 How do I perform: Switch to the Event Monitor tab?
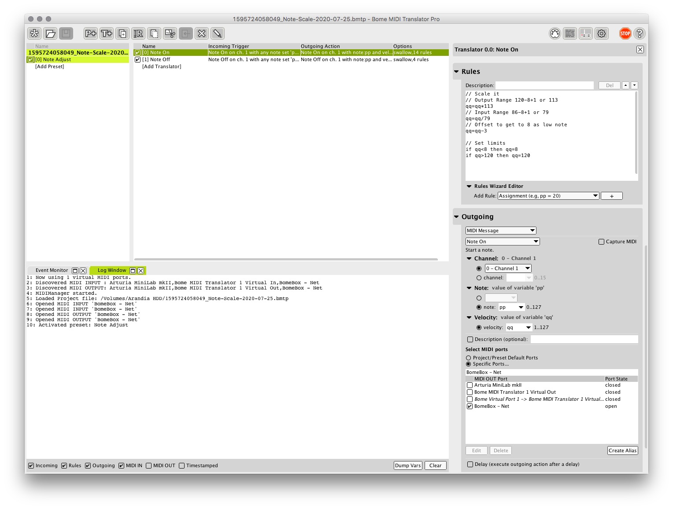click(x=52, y=271)
